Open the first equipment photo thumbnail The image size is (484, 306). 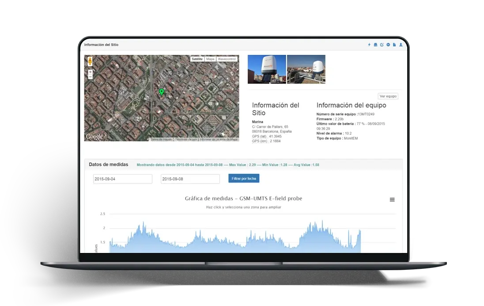(x=267, y=69)
